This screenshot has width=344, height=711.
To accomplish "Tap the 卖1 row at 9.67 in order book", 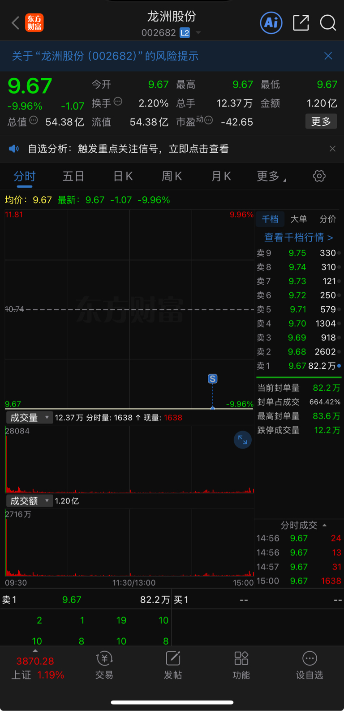I will [299, 366].
